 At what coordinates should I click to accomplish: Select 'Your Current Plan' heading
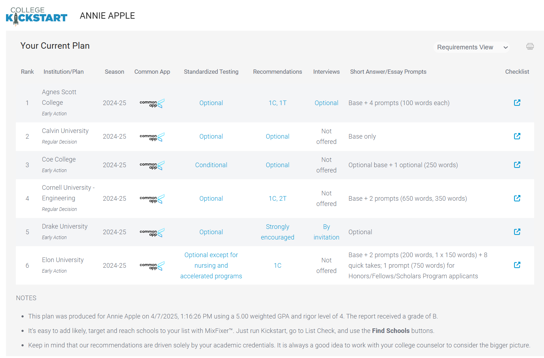pos(55,46)
